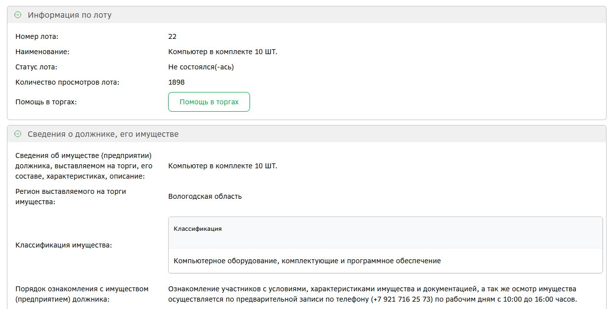Click the "Информация по лоту" header title

coord(70,15)
